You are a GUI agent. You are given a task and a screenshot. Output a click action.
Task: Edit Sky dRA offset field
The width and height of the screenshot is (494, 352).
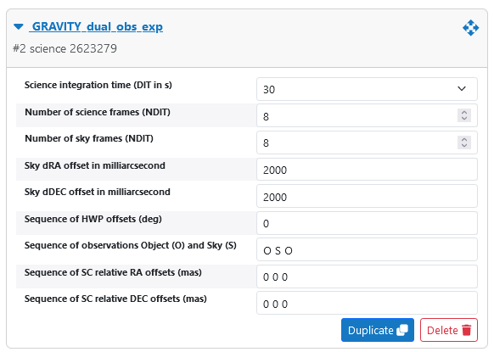(367, 170)
